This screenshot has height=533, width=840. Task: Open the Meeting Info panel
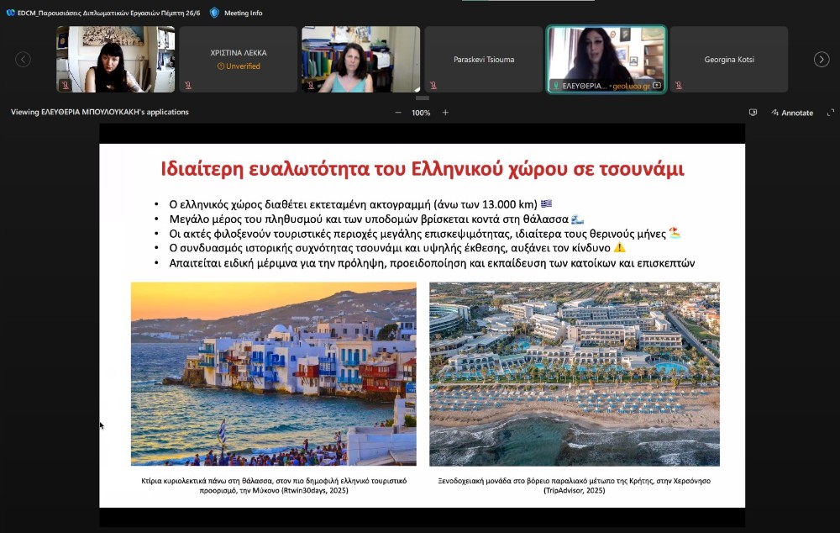243,13
